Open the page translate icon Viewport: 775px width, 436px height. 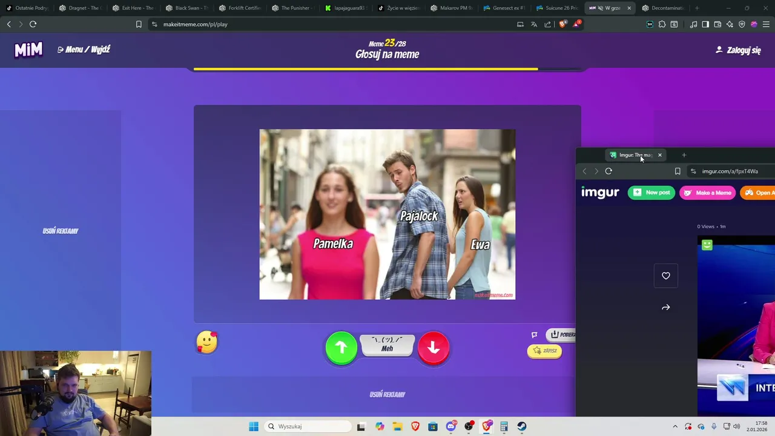coord(534,24)
